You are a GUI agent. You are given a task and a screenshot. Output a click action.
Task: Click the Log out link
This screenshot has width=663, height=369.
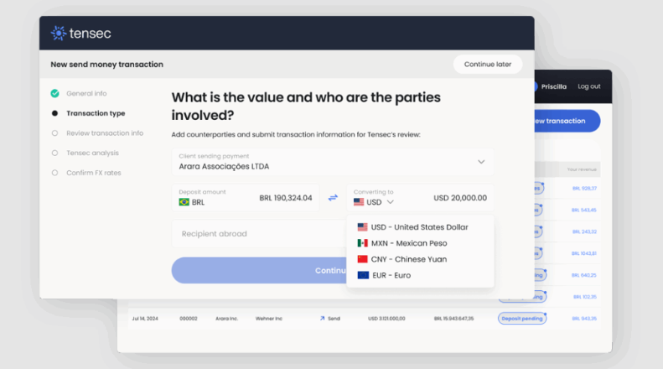(x=589, y=86)
